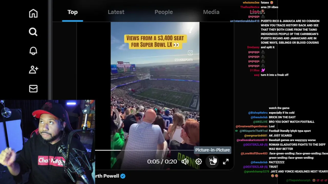The width and height of the screenshot is (328, 184).
Task: Click chat message "TRUST"
Action: pyautogui.click(x=273, y=167)
